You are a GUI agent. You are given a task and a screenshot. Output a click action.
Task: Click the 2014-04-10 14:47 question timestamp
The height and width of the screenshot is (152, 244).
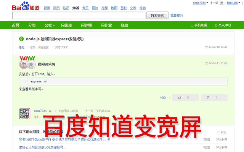216,47
